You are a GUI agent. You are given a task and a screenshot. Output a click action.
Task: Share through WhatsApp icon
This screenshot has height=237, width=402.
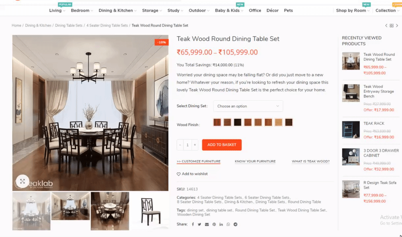click(x=228, y=225)
